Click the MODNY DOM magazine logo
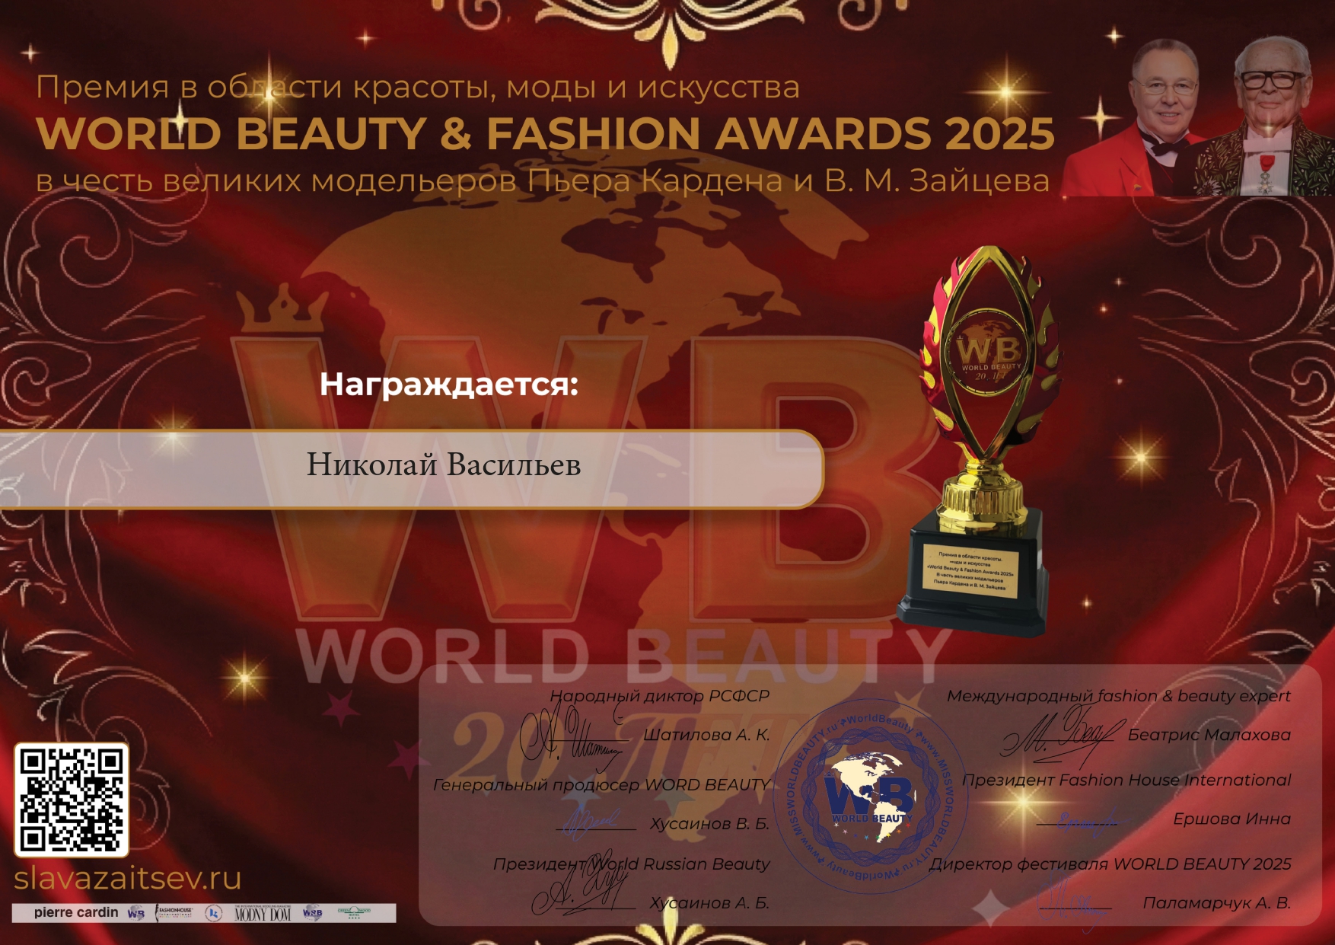1335x945 pixels. (263, 914)
